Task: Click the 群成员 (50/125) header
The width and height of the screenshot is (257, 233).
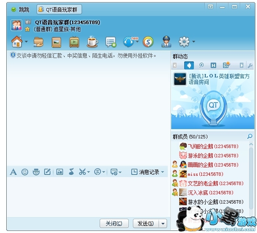Action: [x=190, y=137]
